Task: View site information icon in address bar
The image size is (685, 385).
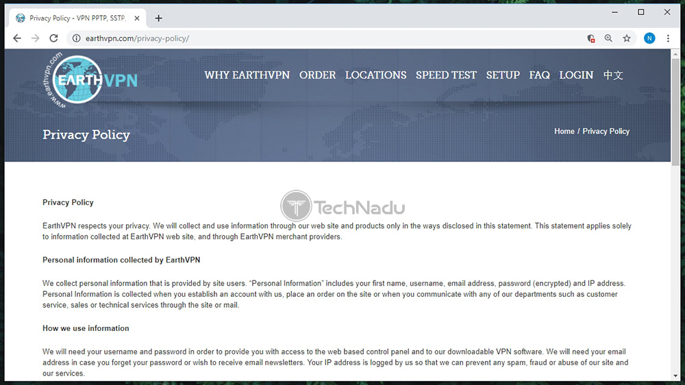Action: 77,38
